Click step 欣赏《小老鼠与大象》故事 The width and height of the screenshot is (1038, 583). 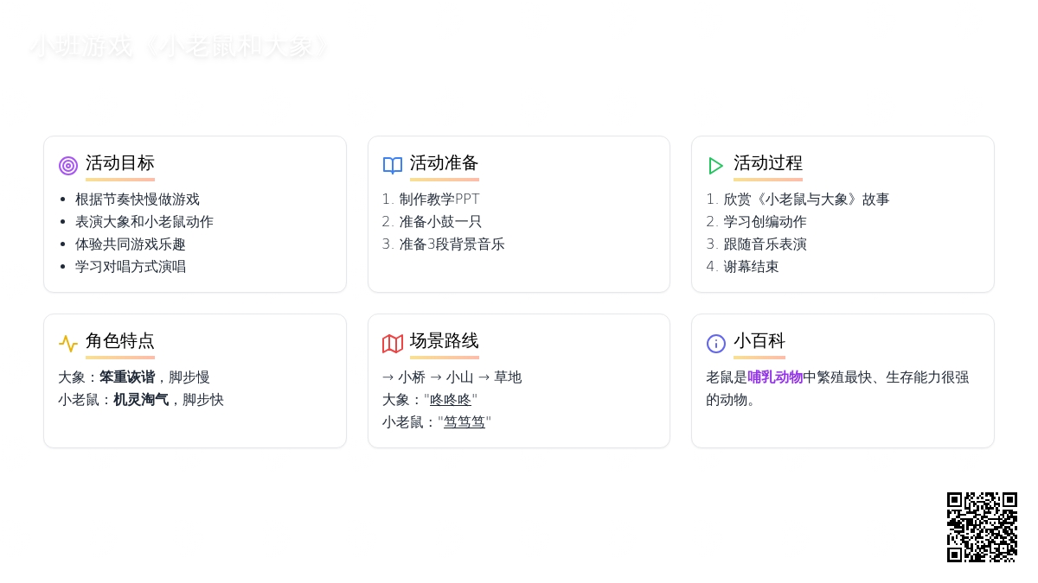click(x=806, y=200)
